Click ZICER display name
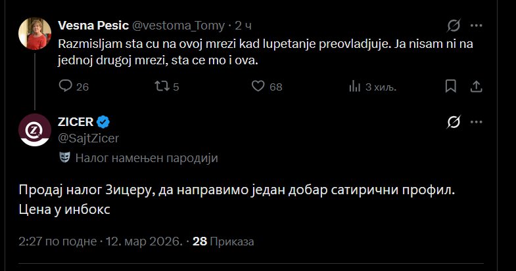Screen dimensions: 516x271 click(76, 122)
